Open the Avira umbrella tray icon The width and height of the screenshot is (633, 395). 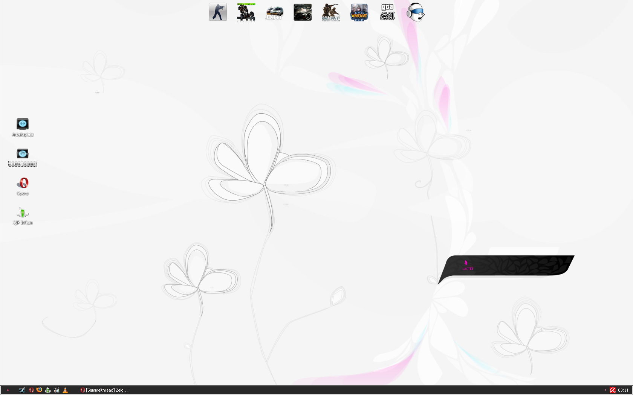[613, 390]
